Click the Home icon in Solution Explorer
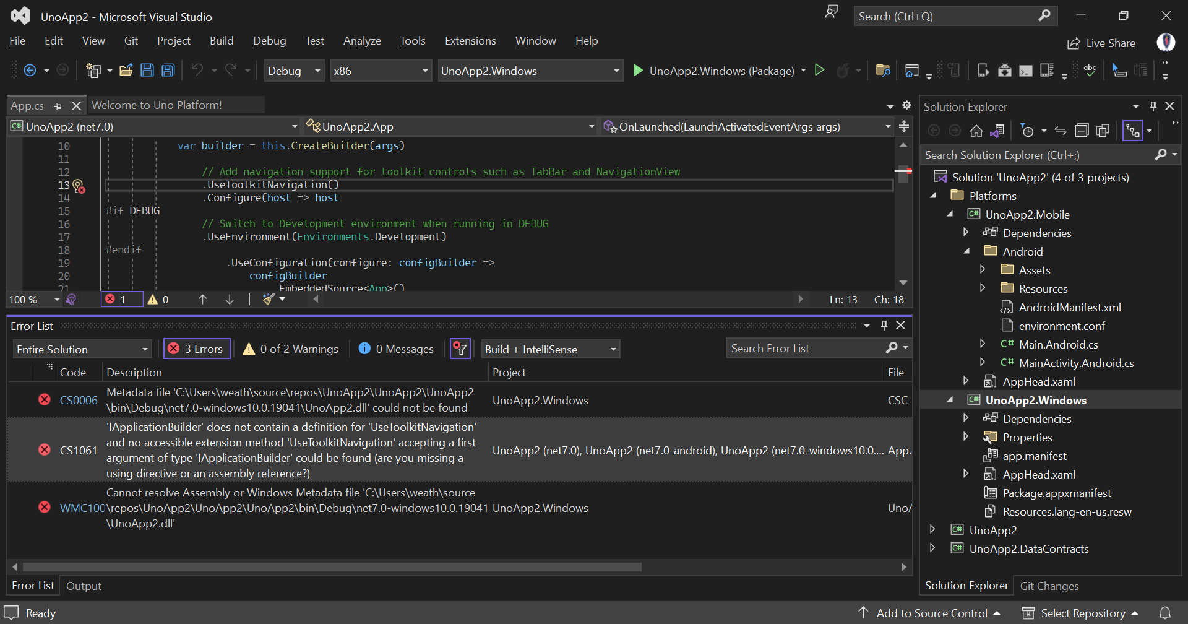Screen dimensions: 1188x624 [976, 131]
